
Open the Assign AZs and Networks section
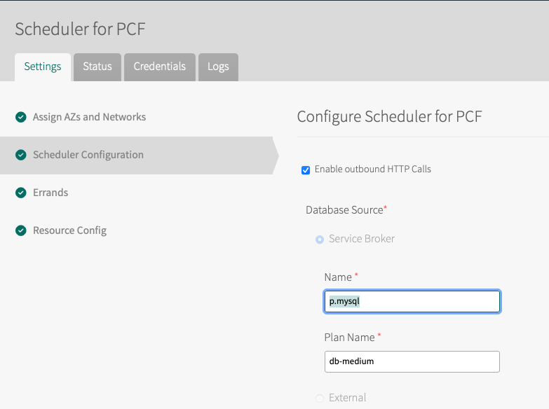[x=89, y=117]
